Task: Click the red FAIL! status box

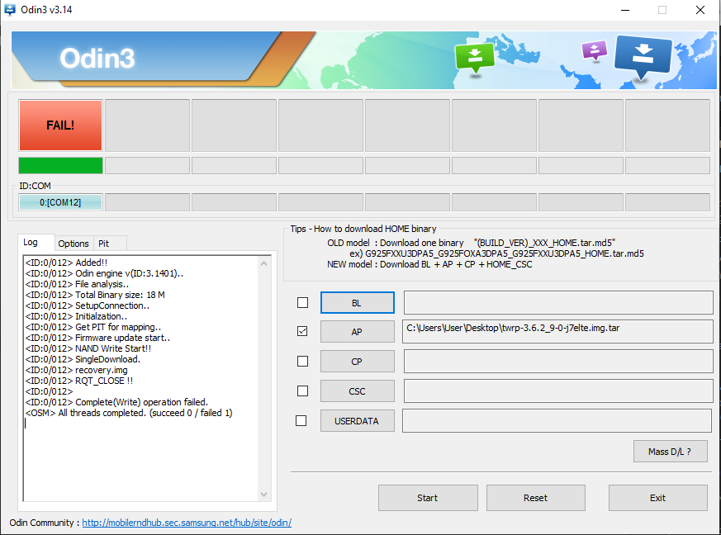Action: tap(60, 125)
